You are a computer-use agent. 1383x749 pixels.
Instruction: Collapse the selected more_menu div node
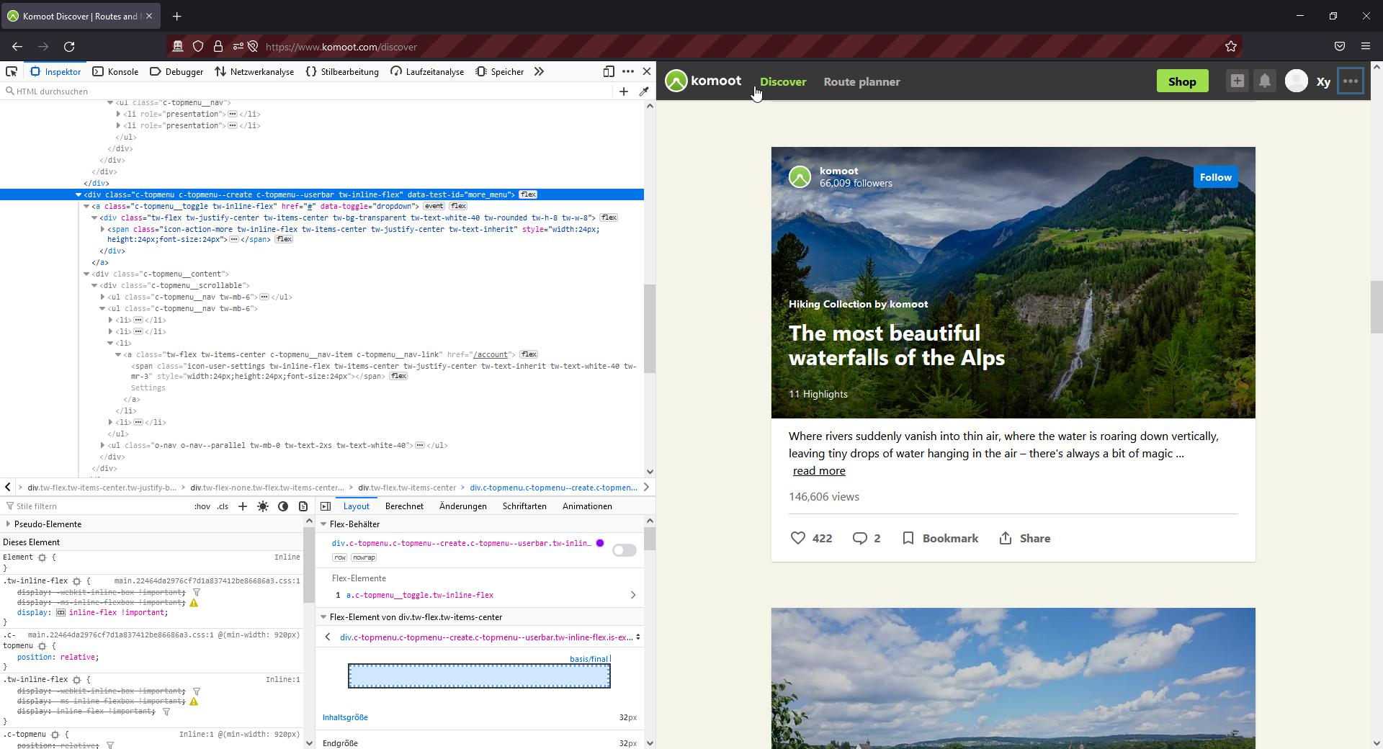(x=79, y=194)
